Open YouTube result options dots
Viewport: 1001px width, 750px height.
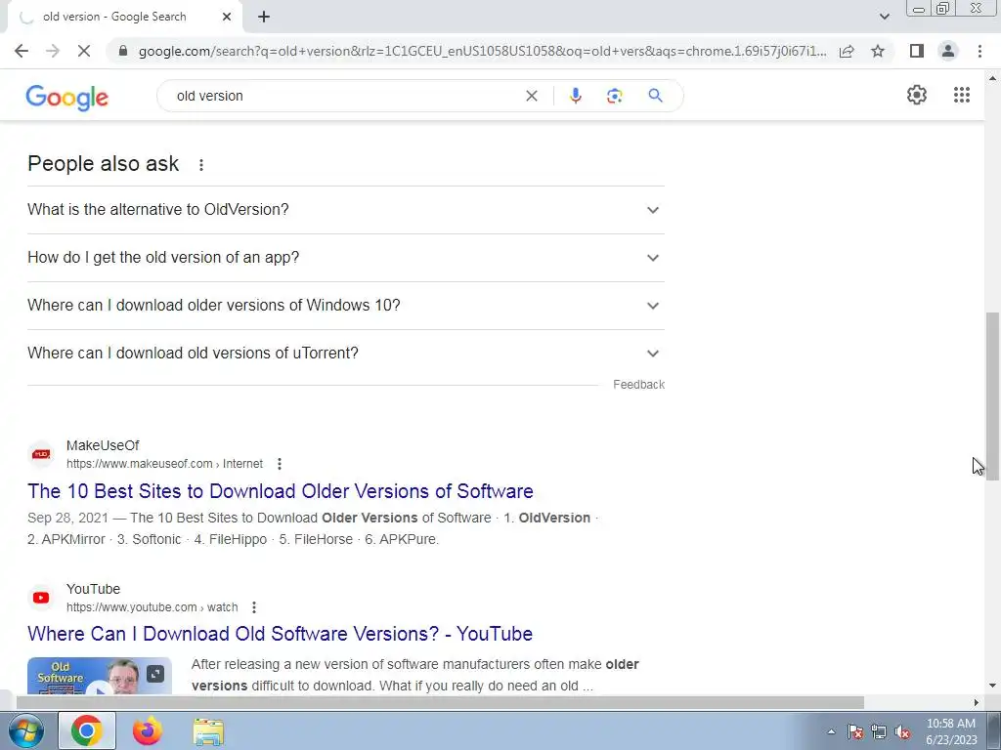[x=253, y=607]
